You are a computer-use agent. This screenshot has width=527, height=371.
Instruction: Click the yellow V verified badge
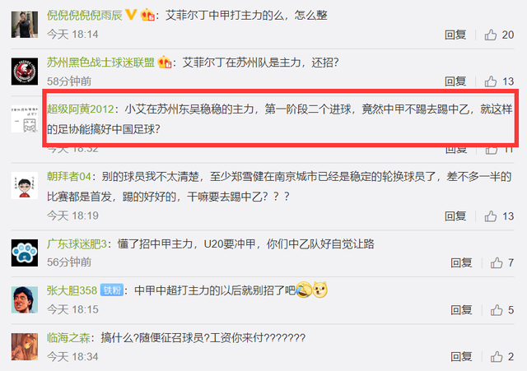pyautogui.click(x=131, y=15)
